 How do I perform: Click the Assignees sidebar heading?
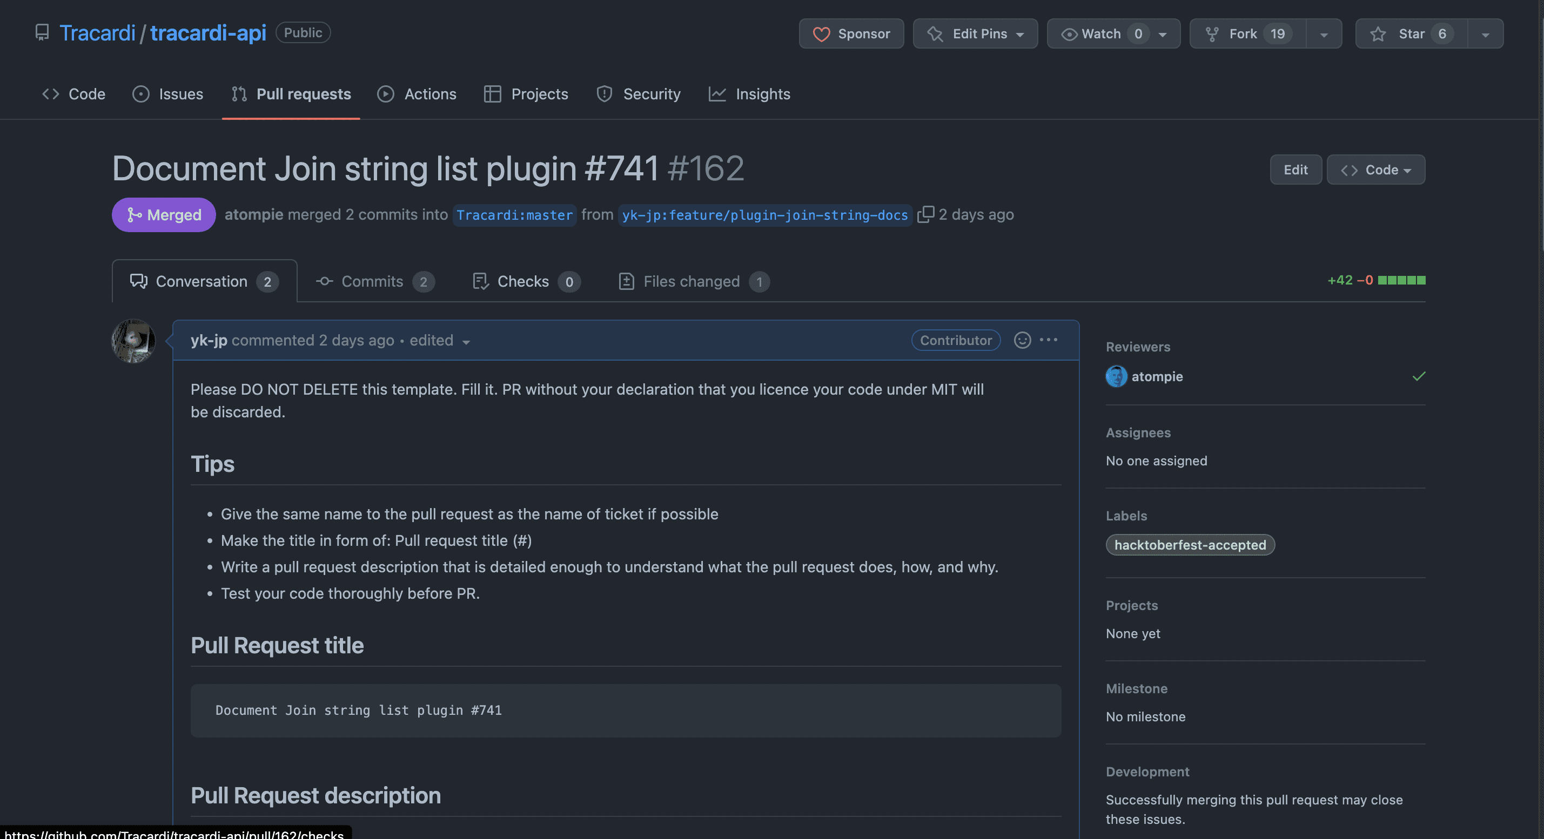(x=1138, y=432)
